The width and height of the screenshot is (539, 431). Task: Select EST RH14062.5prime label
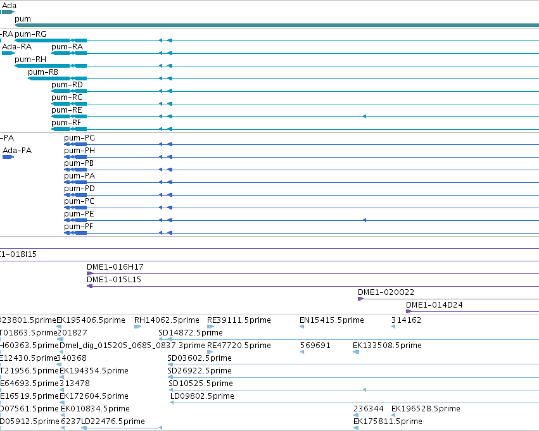[167, 320]
